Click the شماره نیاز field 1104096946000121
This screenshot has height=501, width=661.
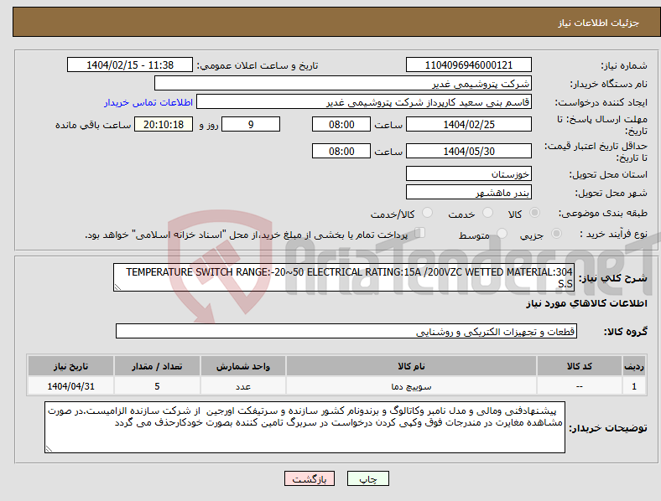point(468,65)
